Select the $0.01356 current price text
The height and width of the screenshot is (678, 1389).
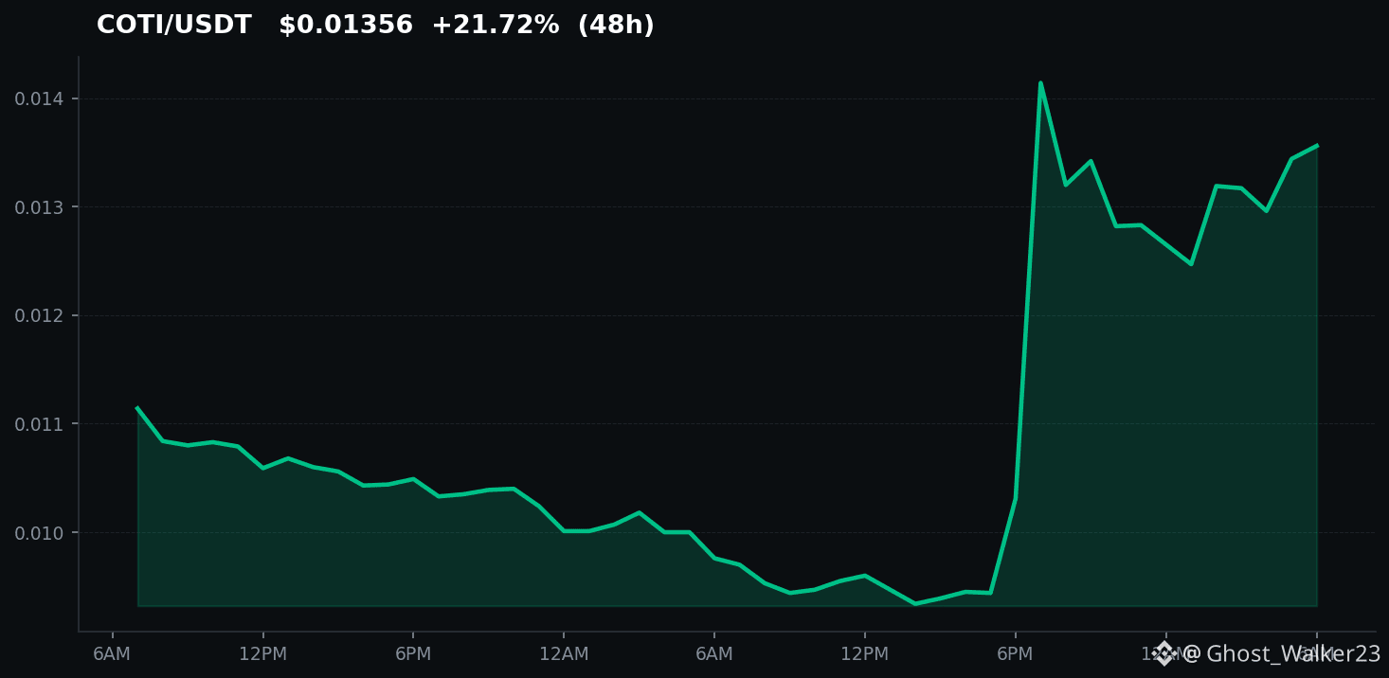pos(346,26)
